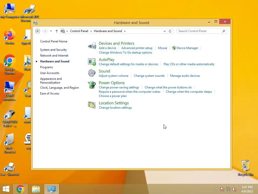Screen dimensions: 258x194
Task: Refresh the Control Panel view
Action: point(170,31)
